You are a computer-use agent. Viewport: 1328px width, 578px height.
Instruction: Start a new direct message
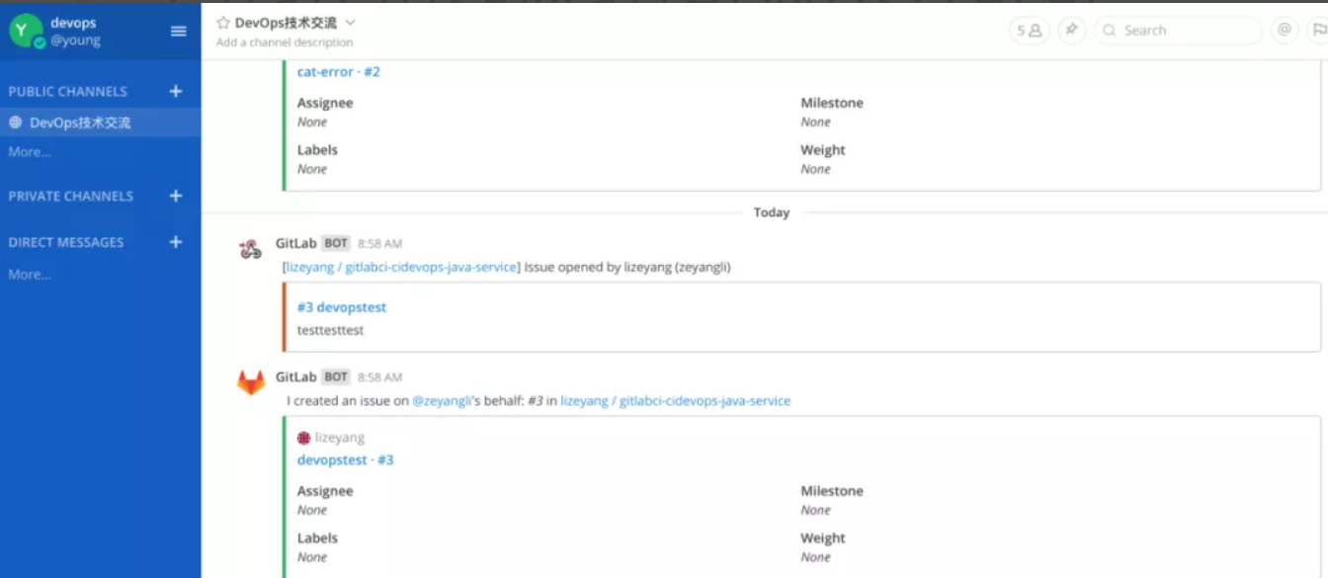[176, 242]
